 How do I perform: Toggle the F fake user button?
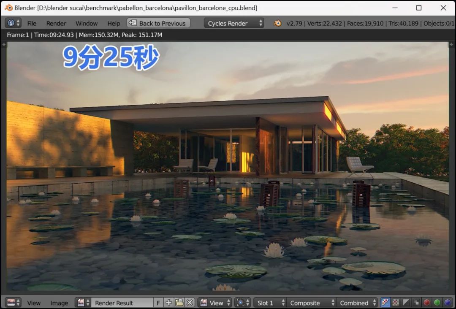(x=158, y=303)
